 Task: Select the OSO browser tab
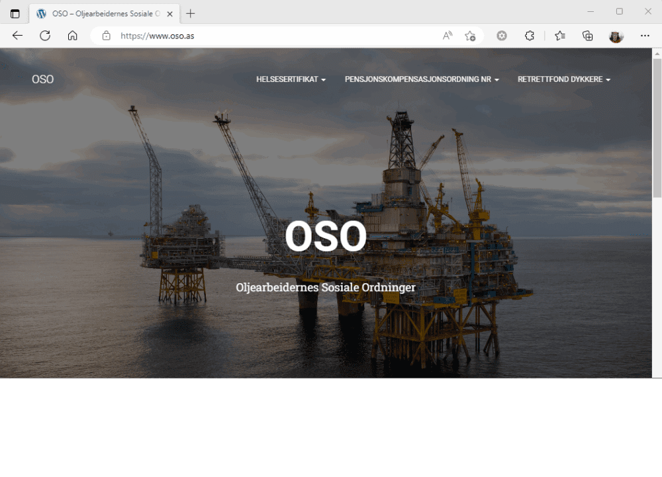[99, 13]
